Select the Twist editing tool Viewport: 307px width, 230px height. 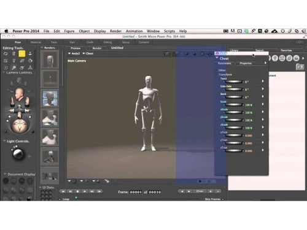[14, 54]
